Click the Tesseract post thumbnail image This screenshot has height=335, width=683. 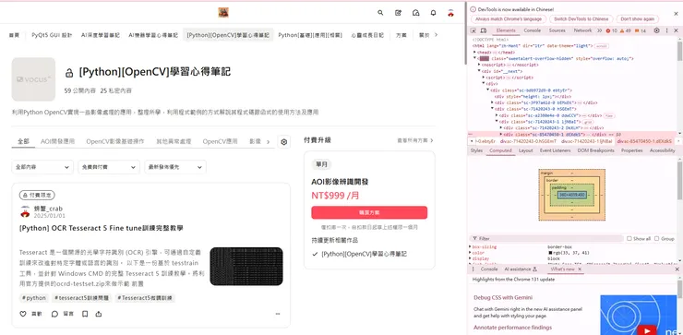pos(246,266)
